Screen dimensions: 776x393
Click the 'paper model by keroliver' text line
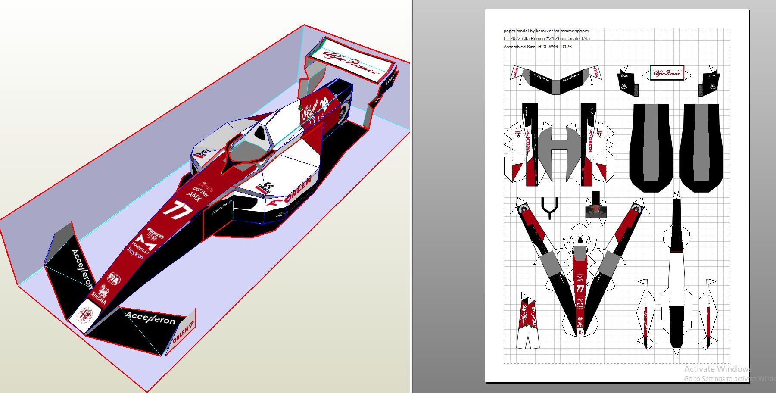[x=546, y=31]
